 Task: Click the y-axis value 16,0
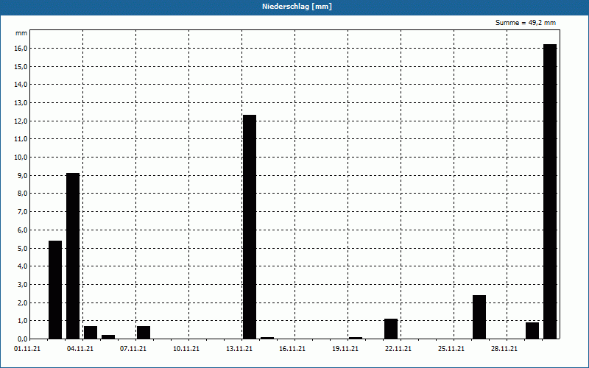(21, 49)
